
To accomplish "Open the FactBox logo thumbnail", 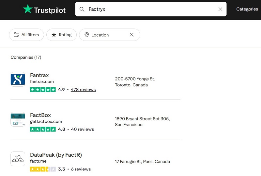I will [18, 119].
